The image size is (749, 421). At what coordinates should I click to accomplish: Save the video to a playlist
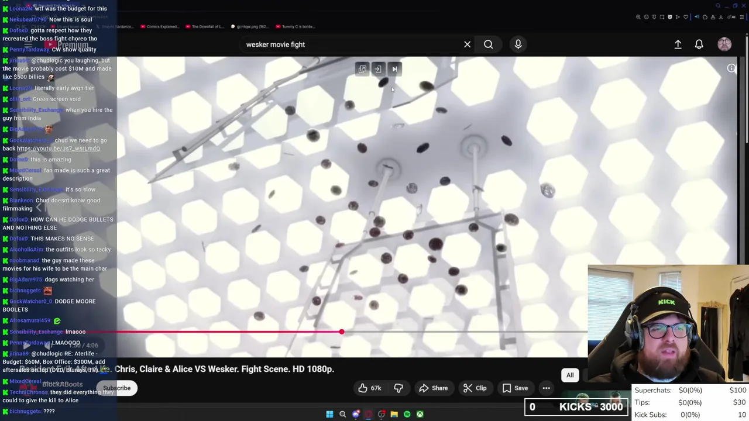[x=515, y=388]
